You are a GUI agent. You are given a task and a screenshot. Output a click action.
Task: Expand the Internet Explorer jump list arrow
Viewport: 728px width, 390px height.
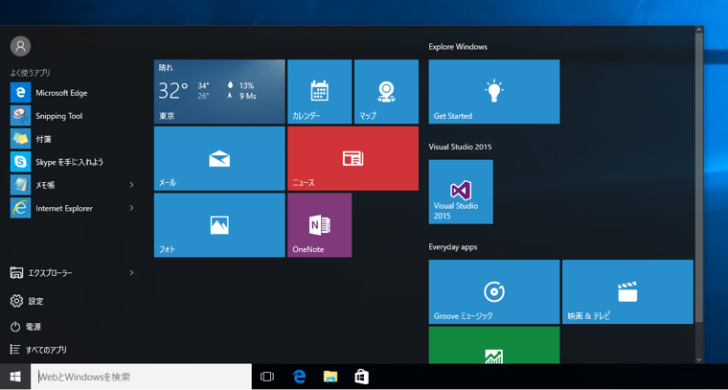click(131, 208)
